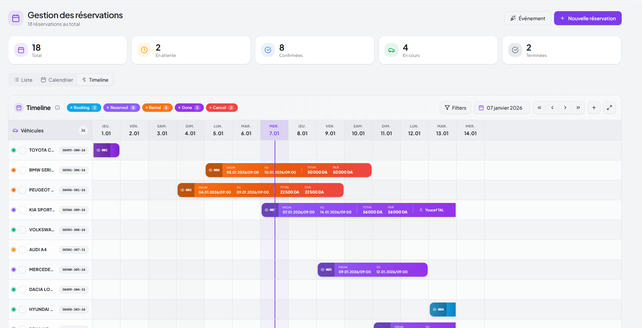
Task: Tick the Dacia Logan row checkbox
Action: 22,290
